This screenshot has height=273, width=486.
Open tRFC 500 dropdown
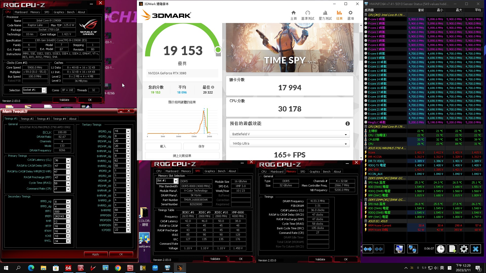tap(68, 211)
